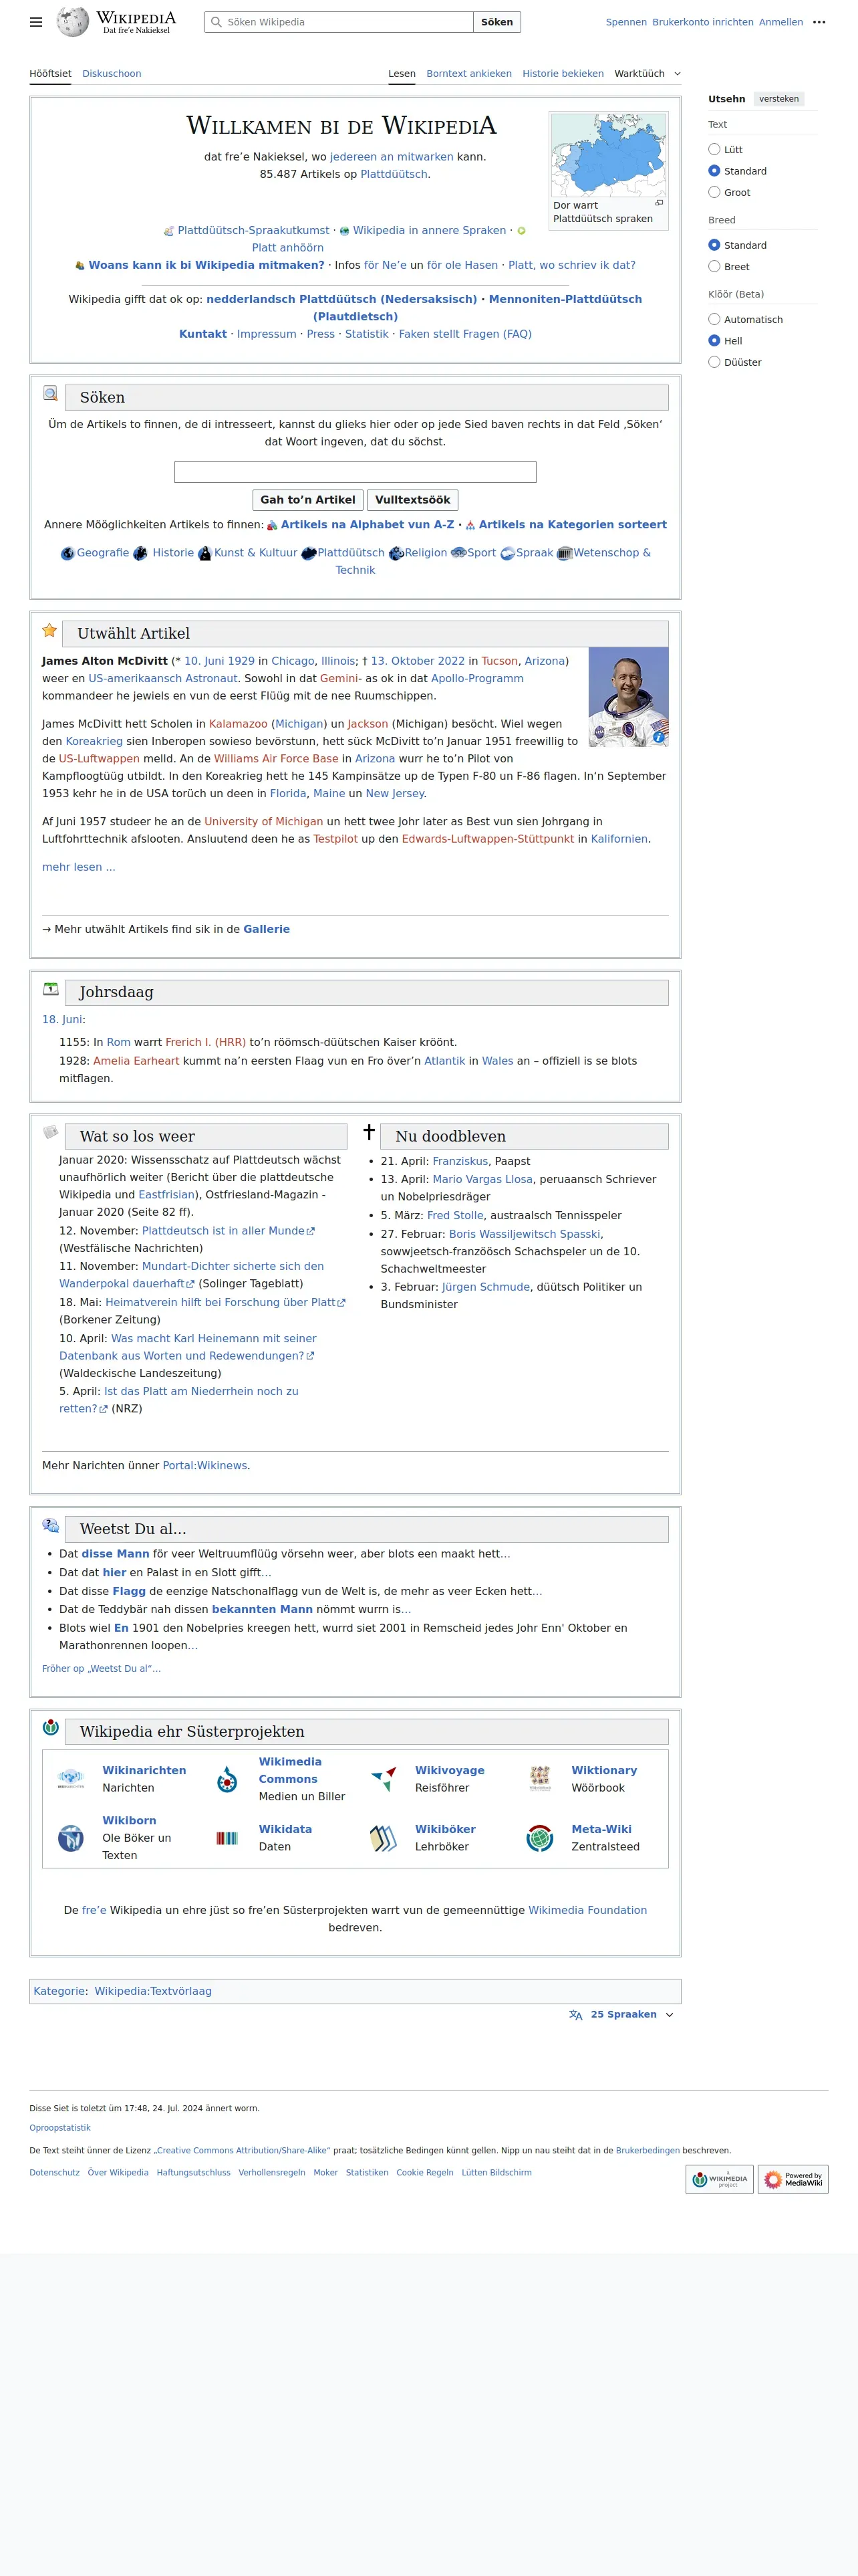Open the Portal:Wikinews link
Image resolution: width=858 pixels, height=2576 pixels.
204,1465
